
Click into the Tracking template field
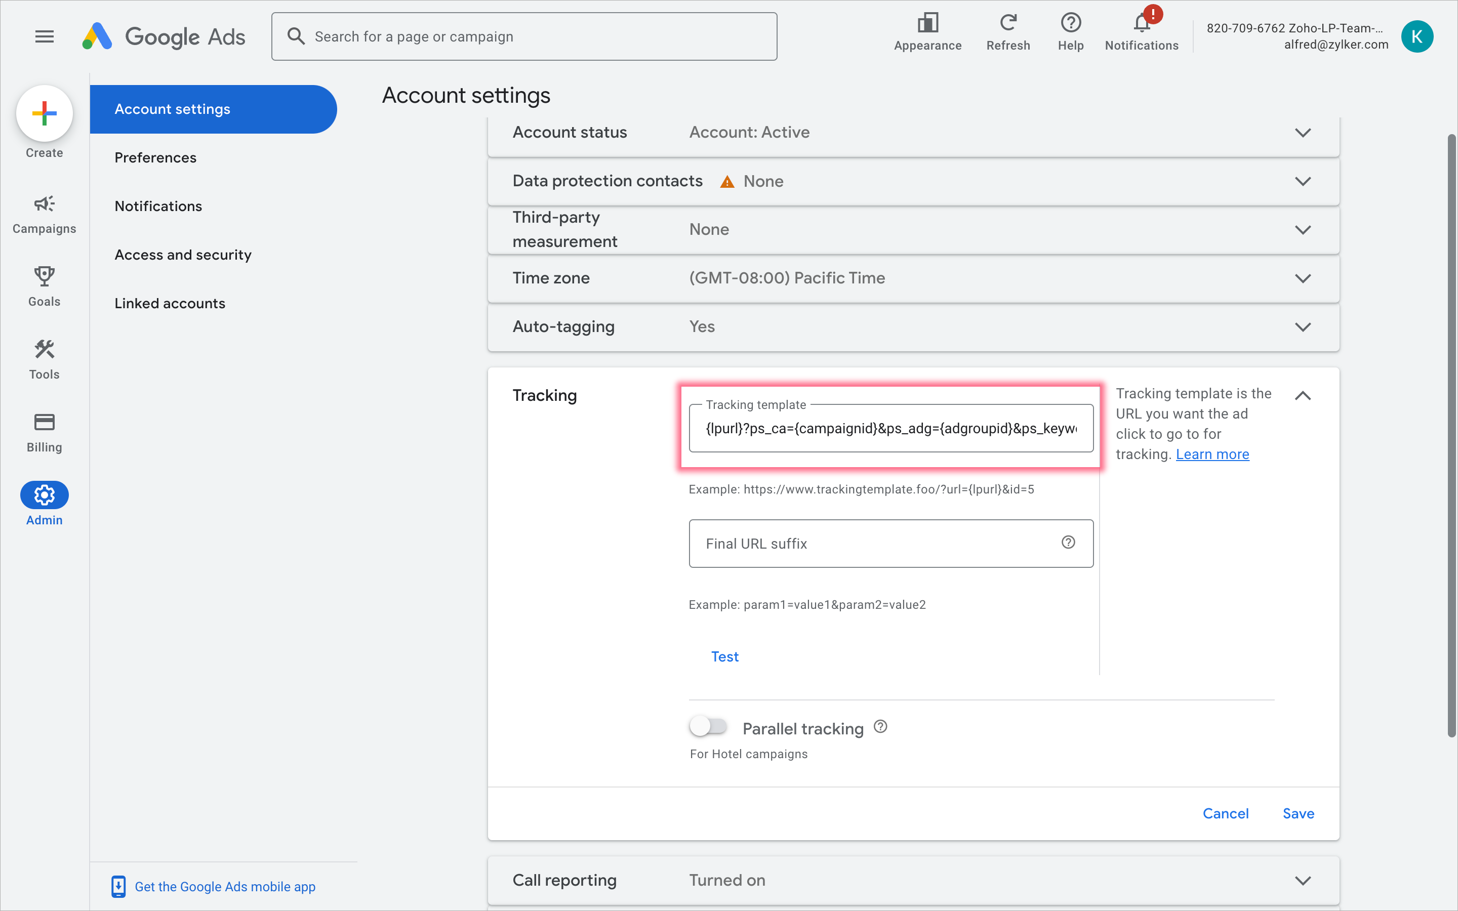[x=890, y=428]
